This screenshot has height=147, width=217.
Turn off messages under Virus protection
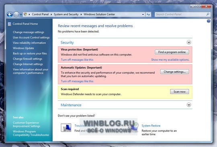(x=77, y=59)
